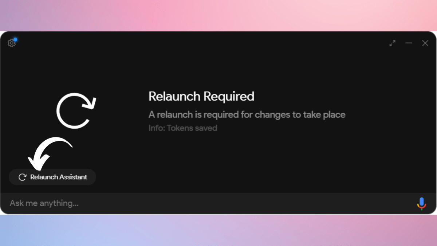Viewport: 437px width, 246px height.
Task: Click the large circular relaunch icon
Action: coord(75,110)
